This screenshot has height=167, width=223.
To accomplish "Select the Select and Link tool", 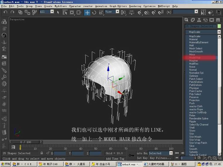I will coord(20,12).
